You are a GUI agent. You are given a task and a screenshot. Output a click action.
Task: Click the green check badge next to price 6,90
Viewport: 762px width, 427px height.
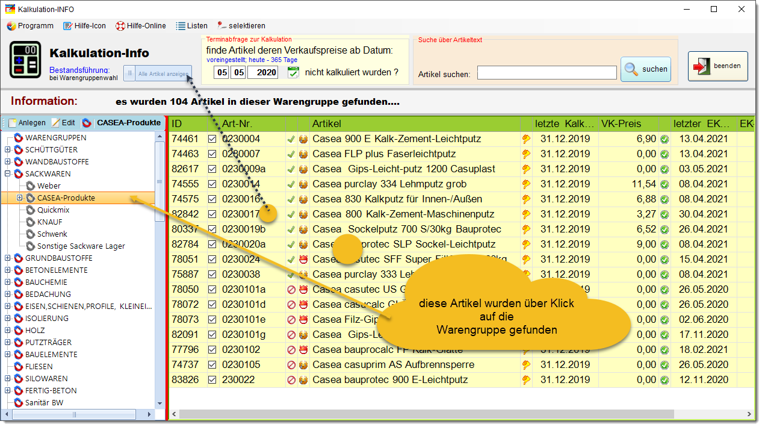pyautogui.click(x=664, y=139)
